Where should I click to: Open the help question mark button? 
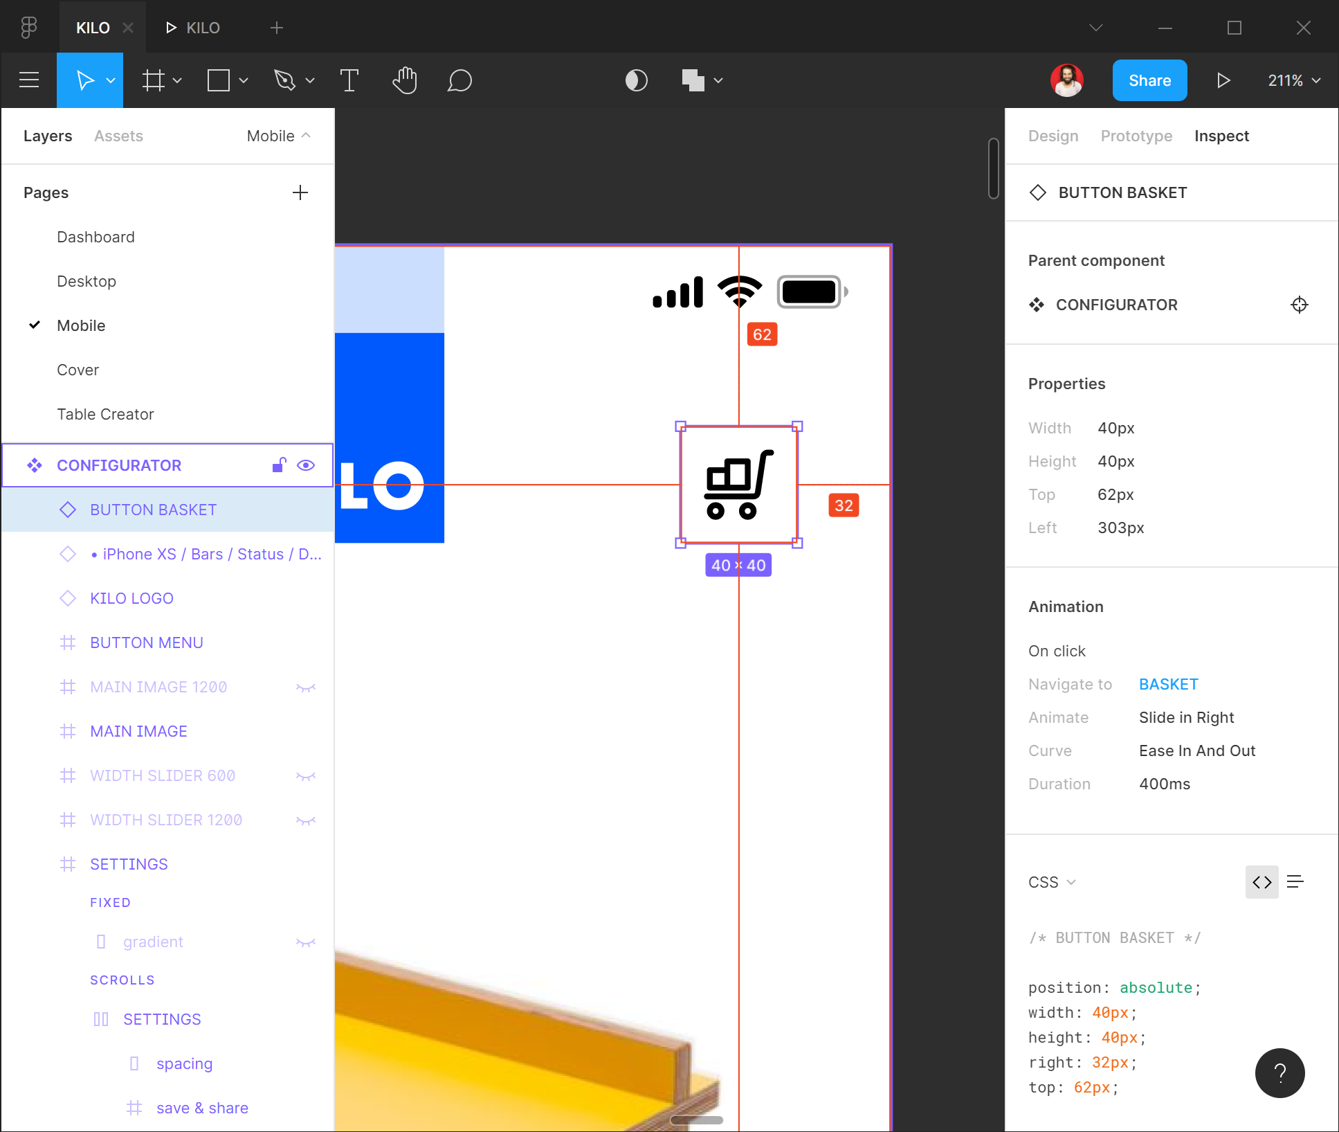pos(1279,1072)
